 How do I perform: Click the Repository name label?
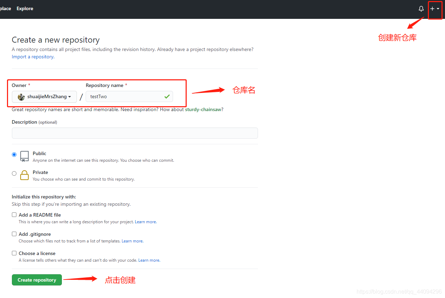(105, 85)
